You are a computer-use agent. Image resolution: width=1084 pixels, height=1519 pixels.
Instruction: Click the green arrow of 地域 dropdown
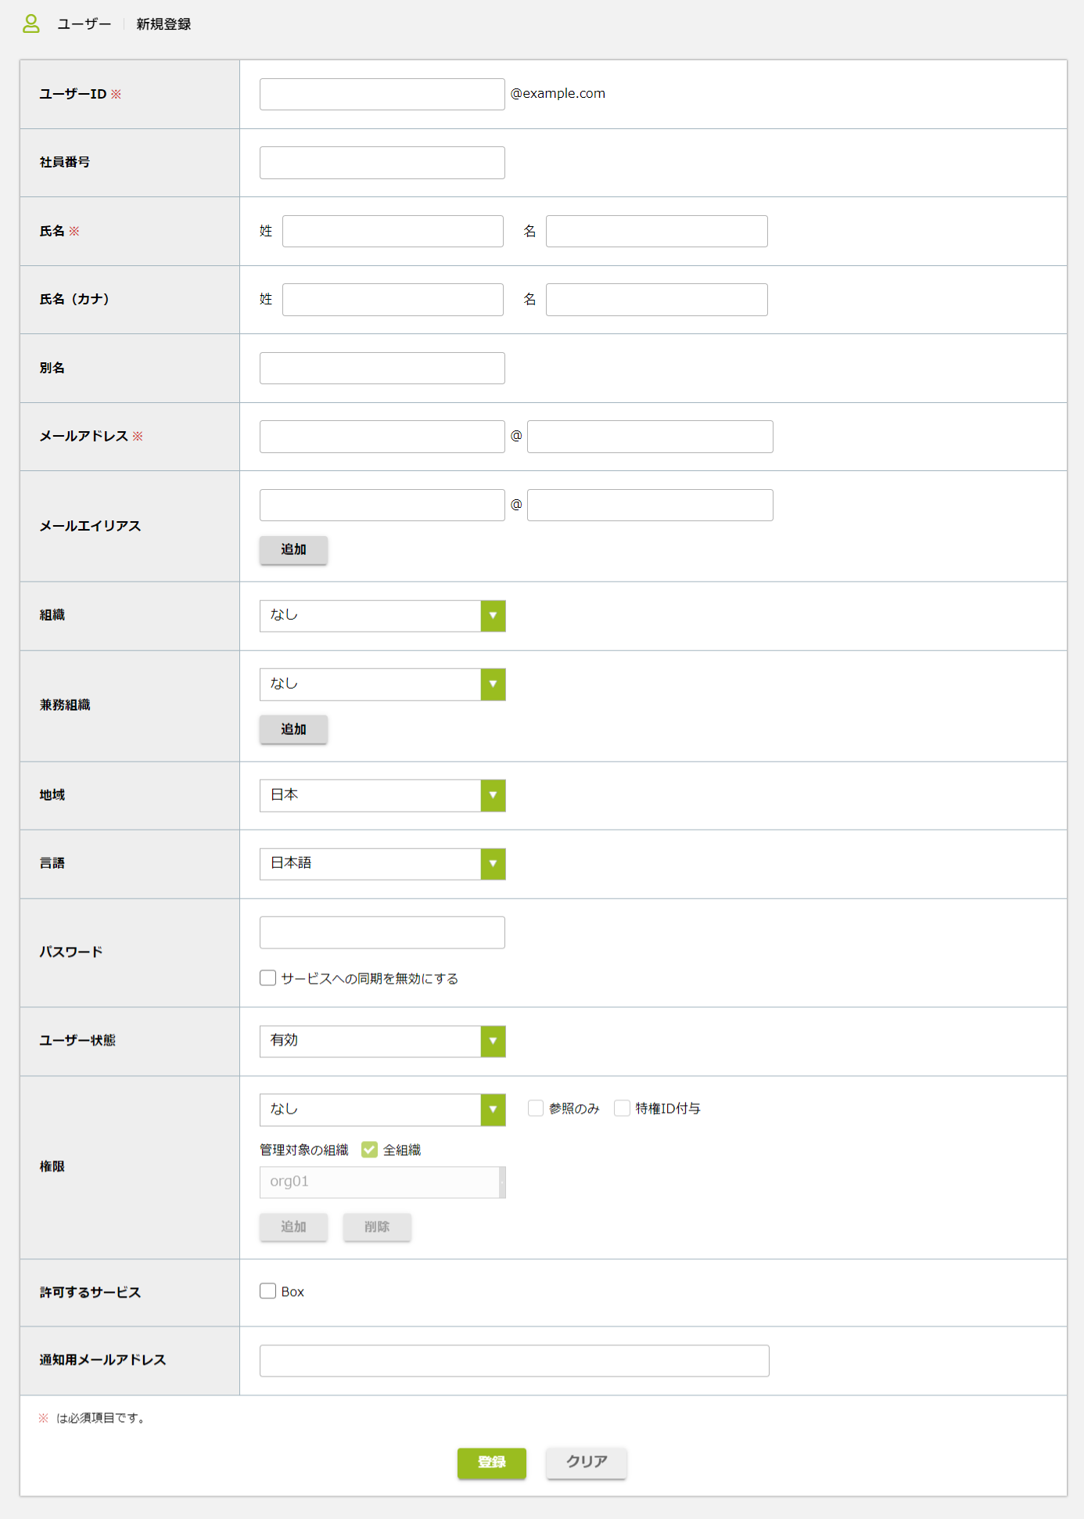click(493, 796)
